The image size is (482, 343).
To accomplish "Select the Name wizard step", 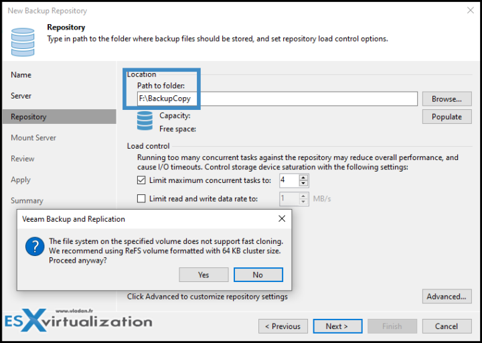I will coord(21,75).
